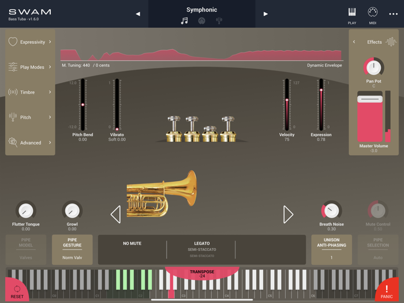Image resolution: width=404 pixels, height=303 pixels.
Task: Open the Pipe Gesture selector
Action: [x=72, y=249]
